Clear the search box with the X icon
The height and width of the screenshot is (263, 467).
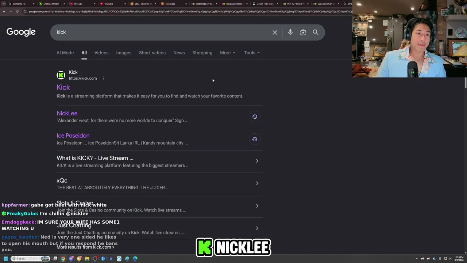(x=275, y=33)
